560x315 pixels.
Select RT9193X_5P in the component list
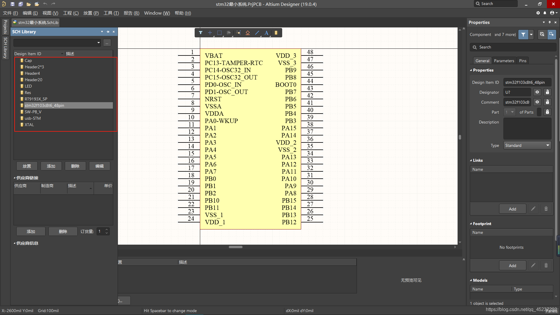(x=36, y=99)
